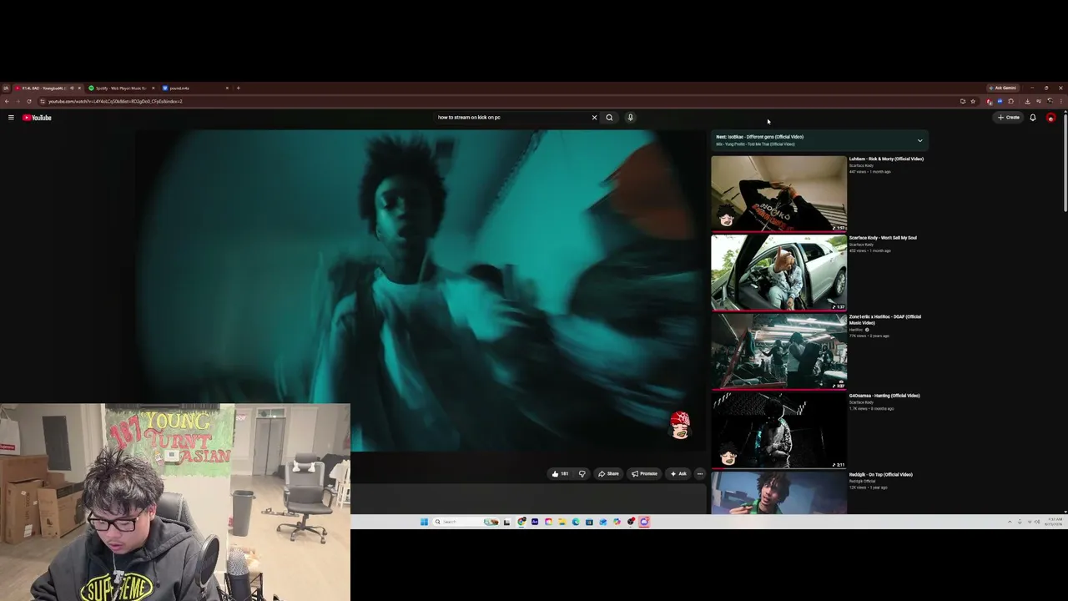The height and width of the screenshot is (601, 1068).
Task: Click the Ask Gemini button
Action: point(1002,88)
